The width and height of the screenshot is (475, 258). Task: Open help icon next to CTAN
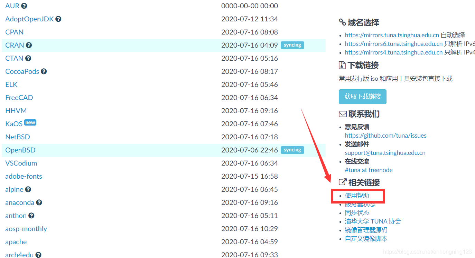pos(28,58)
